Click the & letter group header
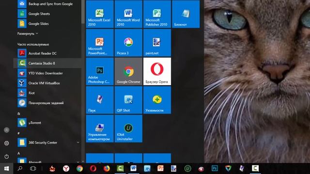 19,114
